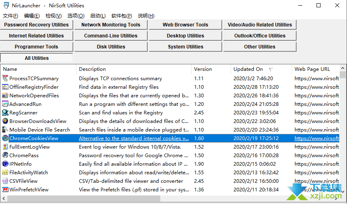Select Other Utilities category
This screenshot has width=347, height=204.
click(x=260, y=47)
